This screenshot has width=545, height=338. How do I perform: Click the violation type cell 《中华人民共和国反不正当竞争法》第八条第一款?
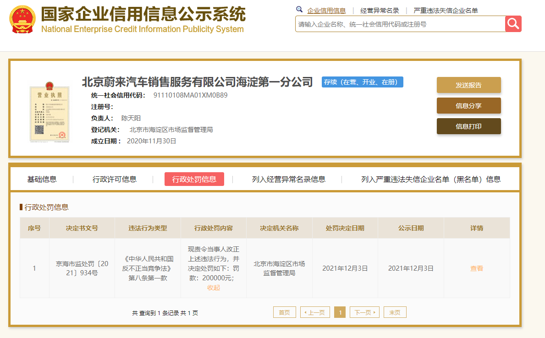click(x=148, y=268)
